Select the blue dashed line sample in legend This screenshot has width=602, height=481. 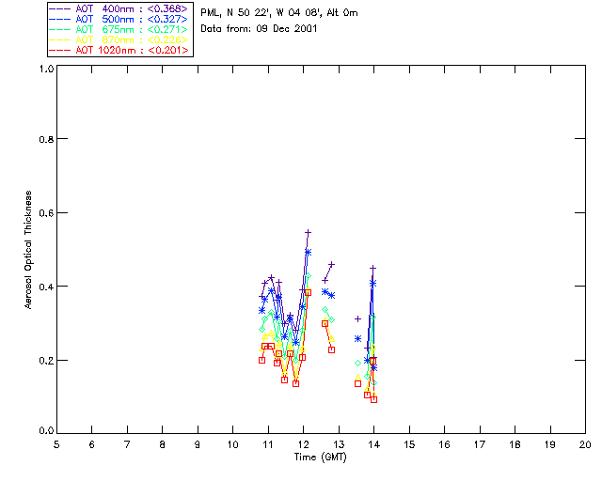pos(60,19)
